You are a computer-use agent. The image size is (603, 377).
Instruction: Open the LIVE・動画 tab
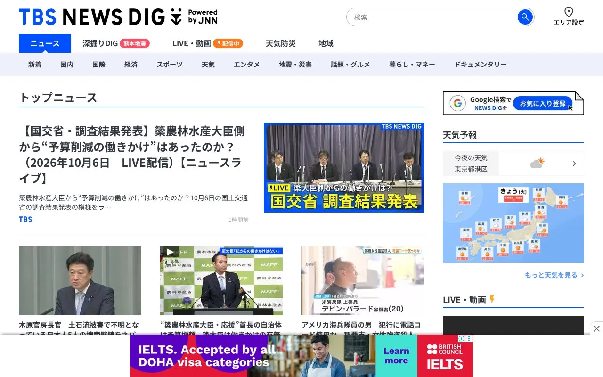click(x=191, y=43)
